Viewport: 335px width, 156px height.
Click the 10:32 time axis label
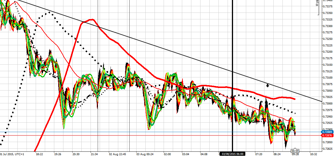point(314,154)
